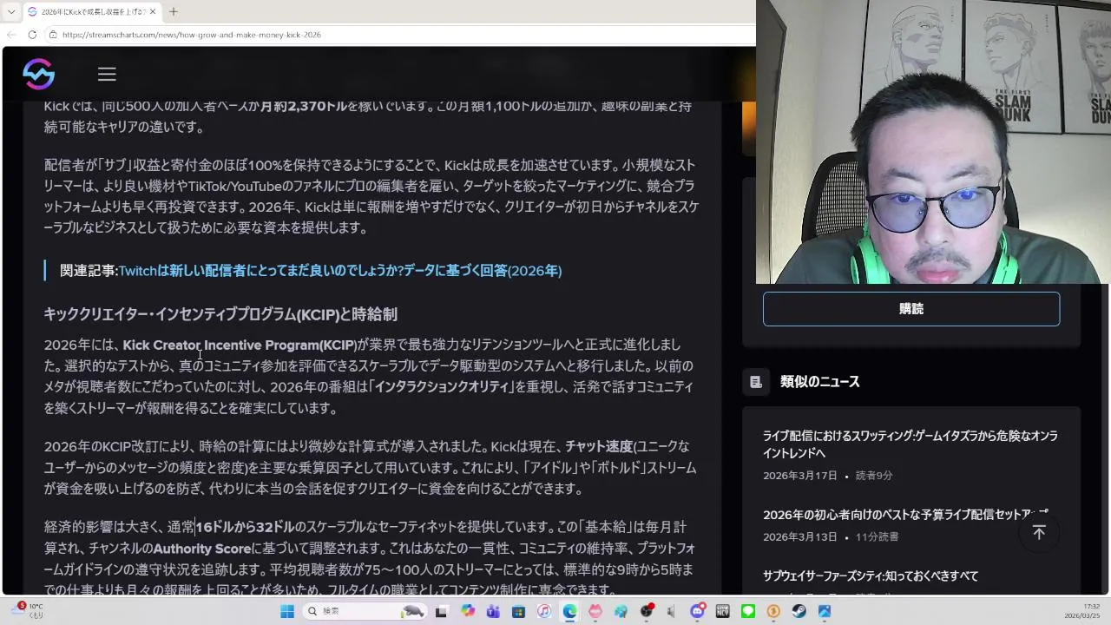The image size is (1111, 625).
Task: Open the Photos app on the taskbar
Action: click(825, 611)
